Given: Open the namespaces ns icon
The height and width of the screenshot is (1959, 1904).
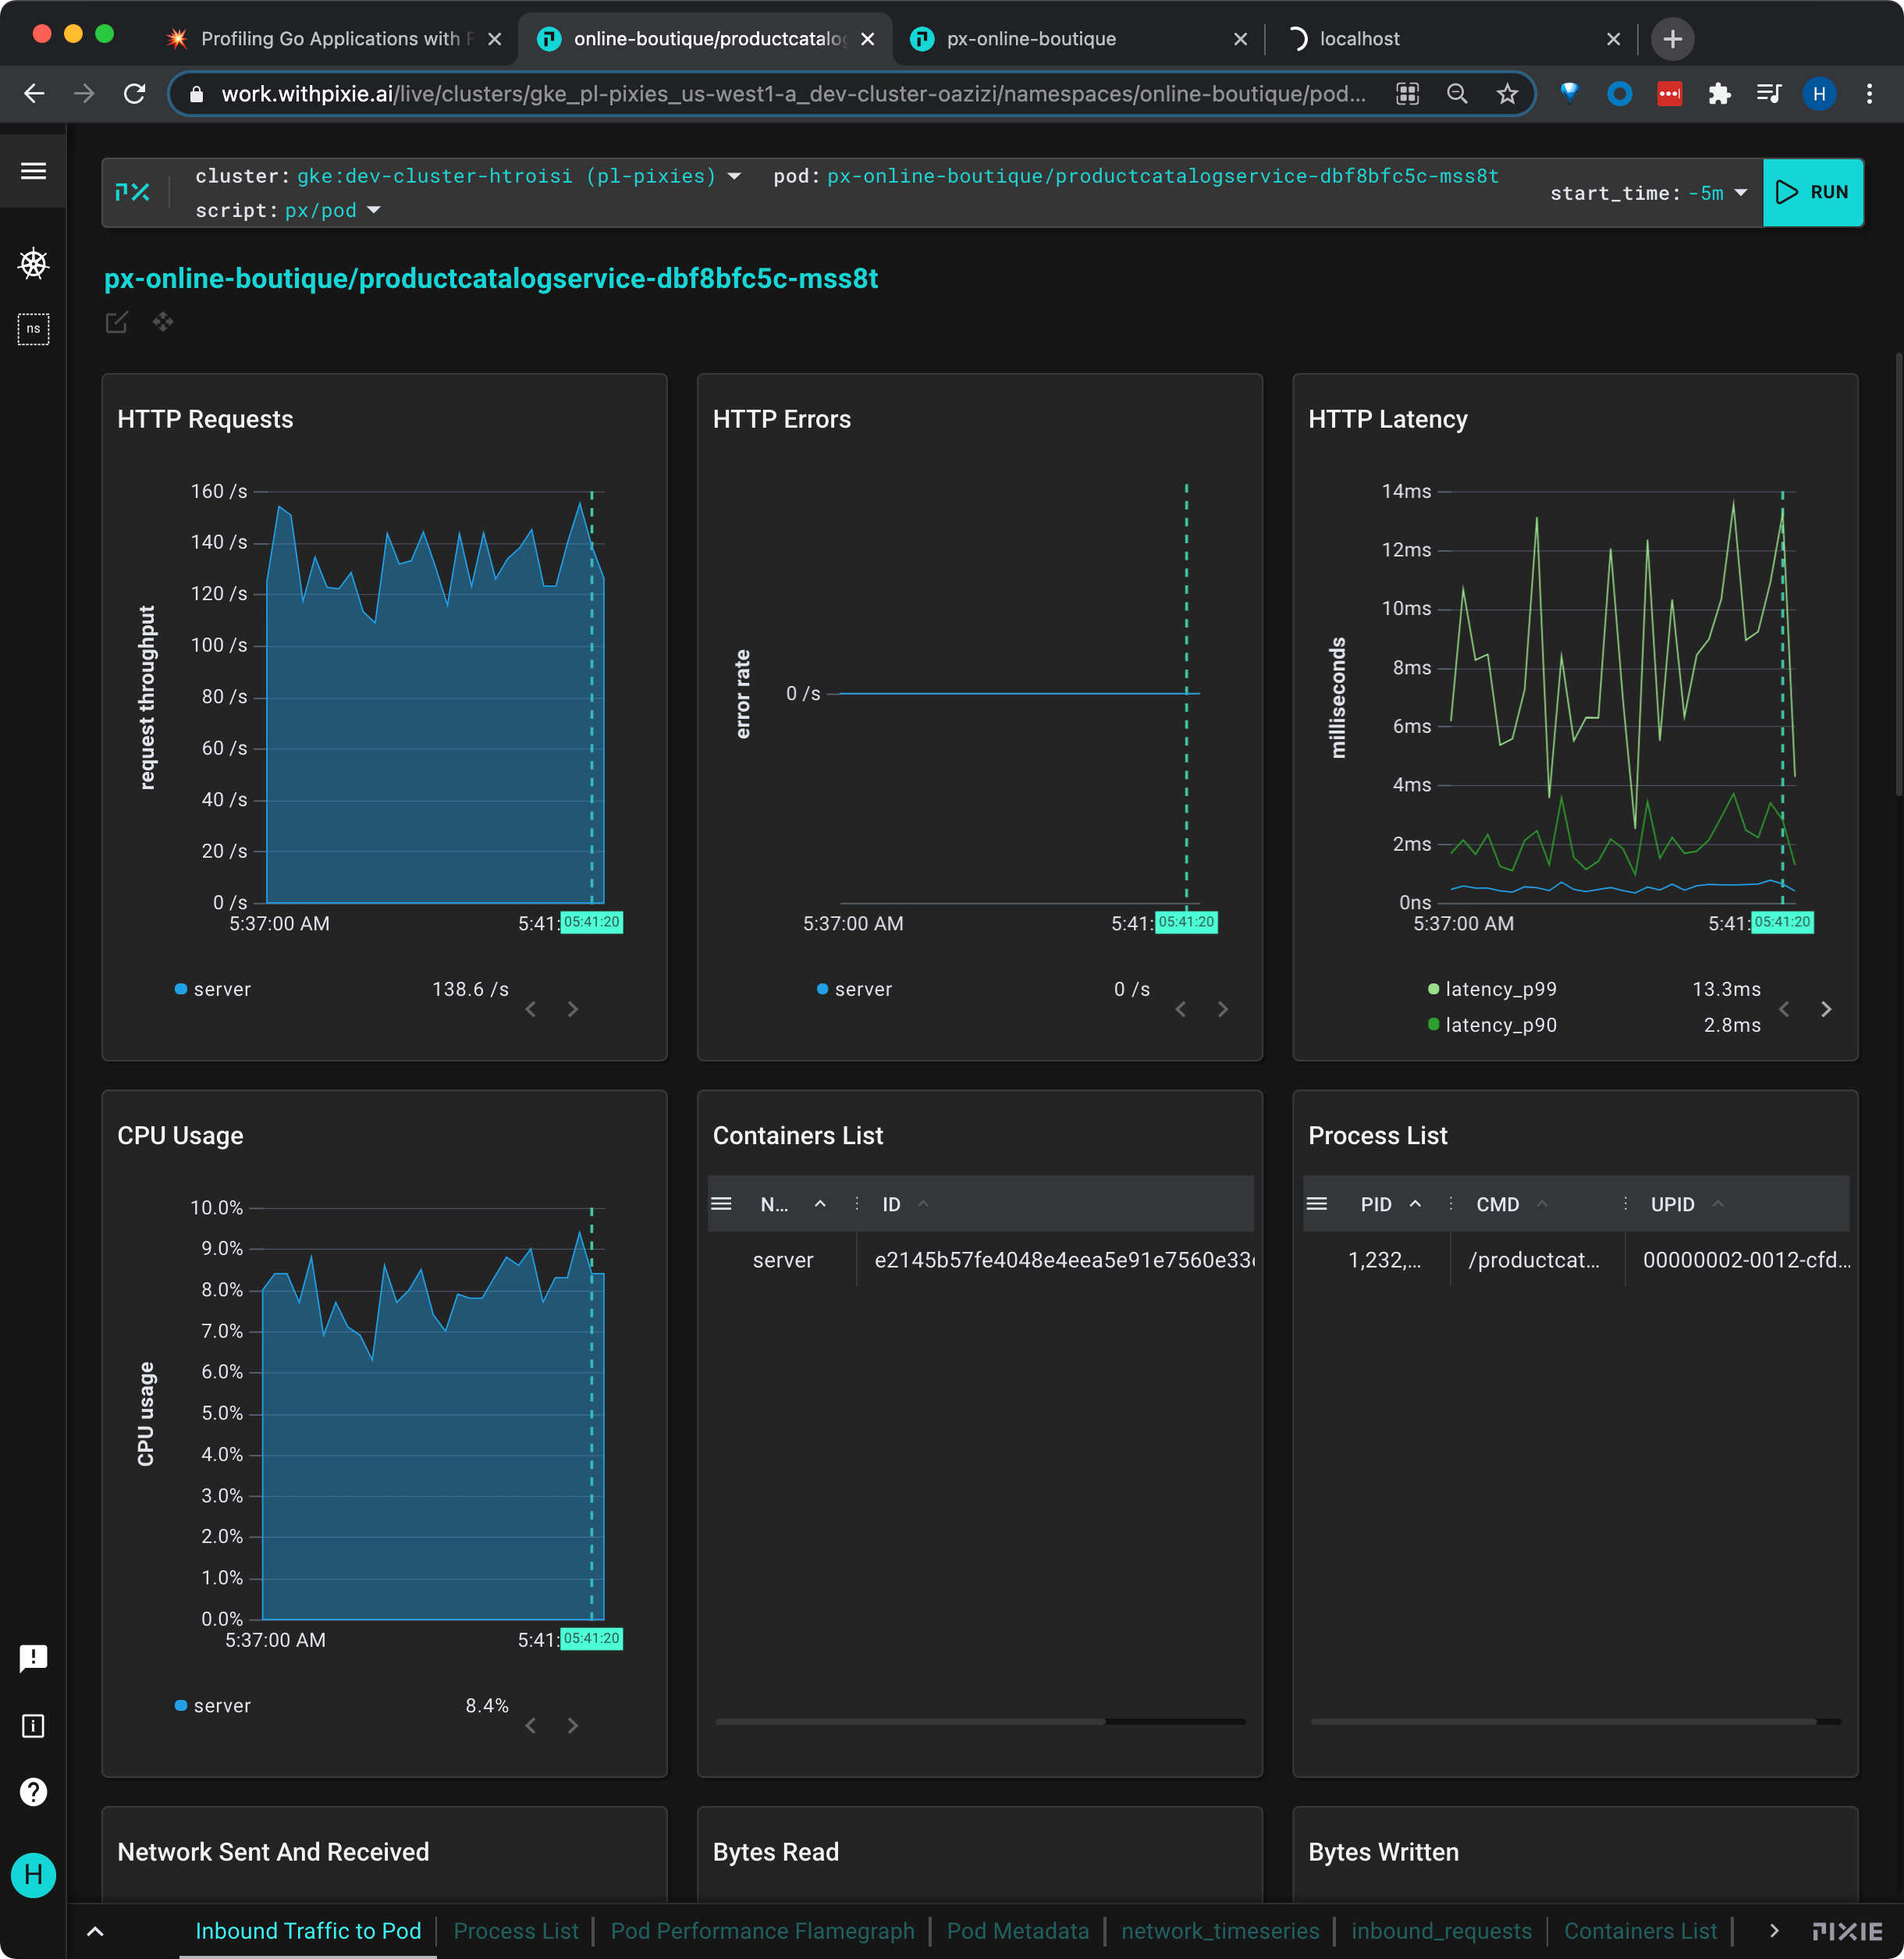Looking at the screenshot, I should coord(33,329).
